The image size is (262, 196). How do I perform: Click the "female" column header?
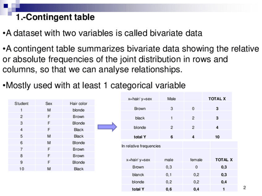point(196,160)
